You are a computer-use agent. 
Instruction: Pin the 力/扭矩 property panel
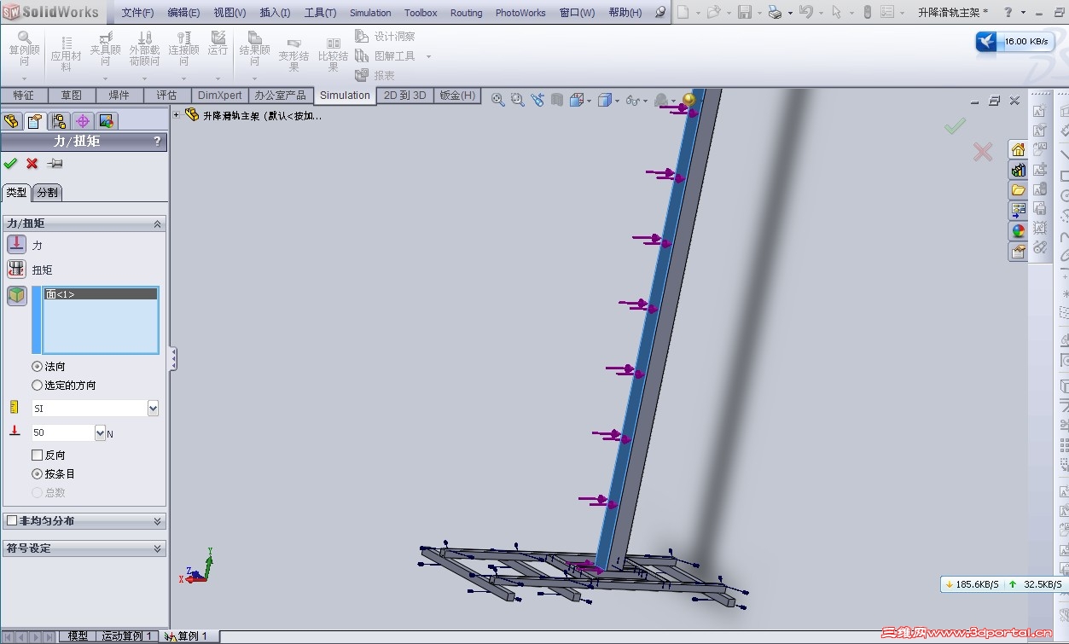pyautogui.click(x=55, y=163)
